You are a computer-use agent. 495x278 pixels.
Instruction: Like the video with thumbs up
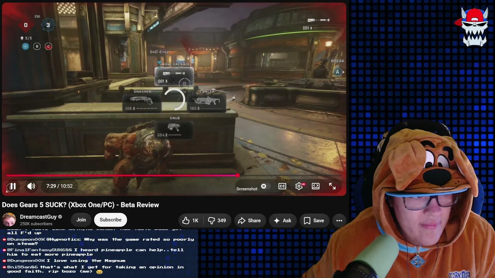[190, 220]
